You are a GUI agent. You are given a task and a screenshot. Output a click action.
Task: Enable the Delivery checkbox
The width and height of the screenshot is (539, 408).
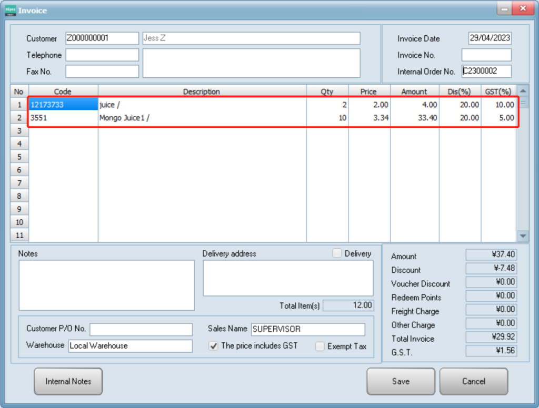pos(337,253)
